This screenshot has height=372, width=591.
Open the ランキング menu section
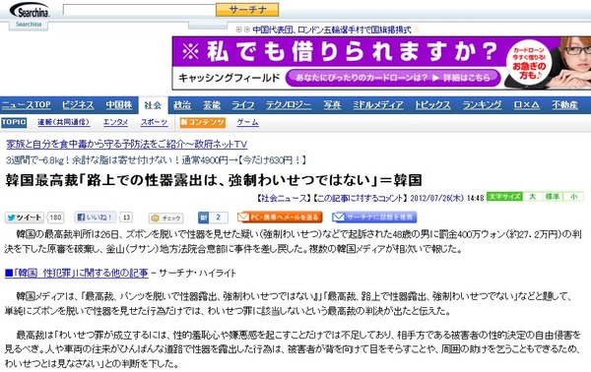pos(482,105)
